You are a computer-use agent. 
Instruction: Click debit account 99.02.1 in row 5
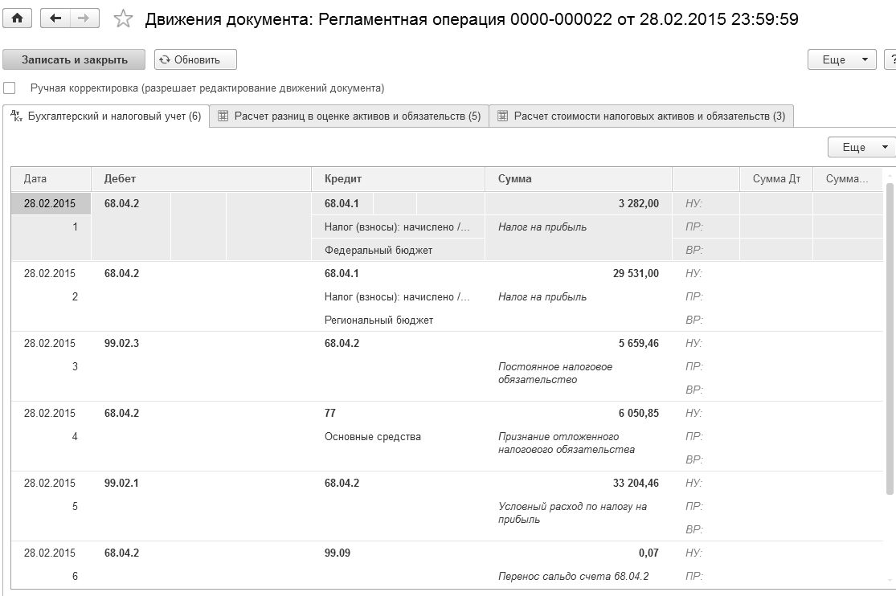(121, 483)
